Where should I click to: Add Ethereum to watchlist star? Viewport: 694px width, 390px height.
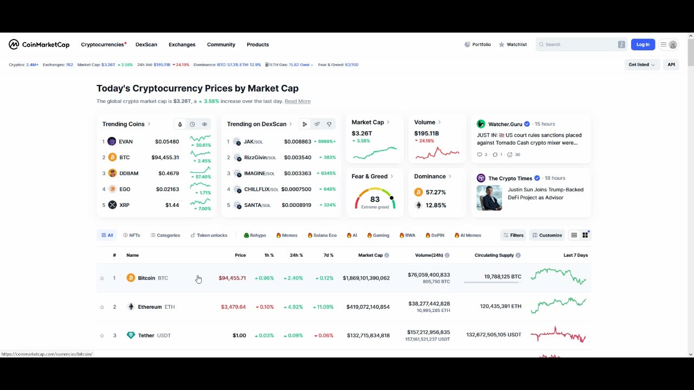tap(102, 307)
